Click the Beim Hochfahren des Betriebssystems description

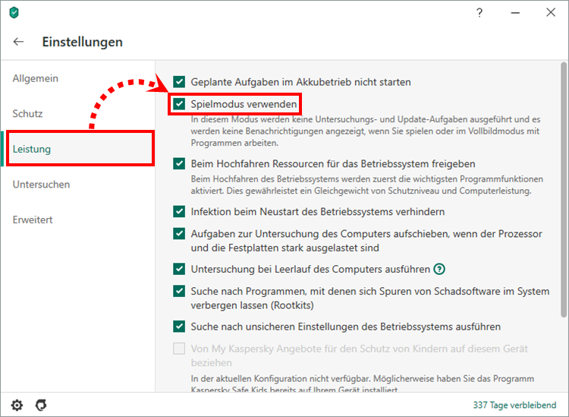tap(367, 185)
